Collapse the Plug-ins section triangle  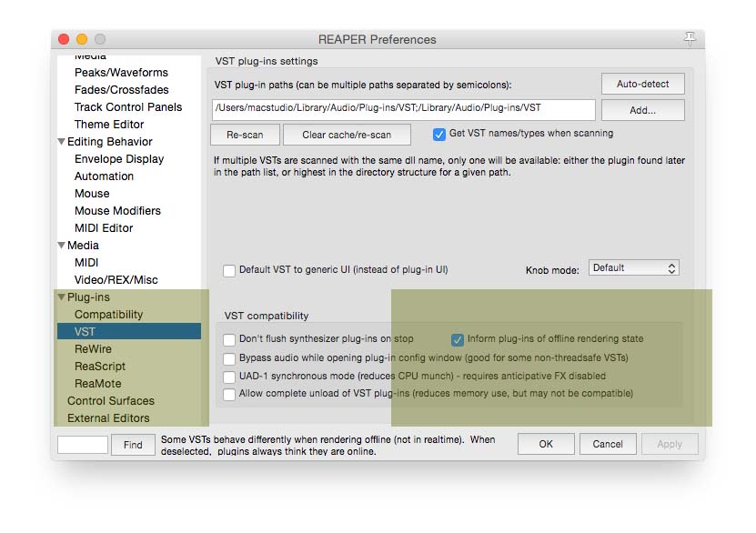[61, 297]
